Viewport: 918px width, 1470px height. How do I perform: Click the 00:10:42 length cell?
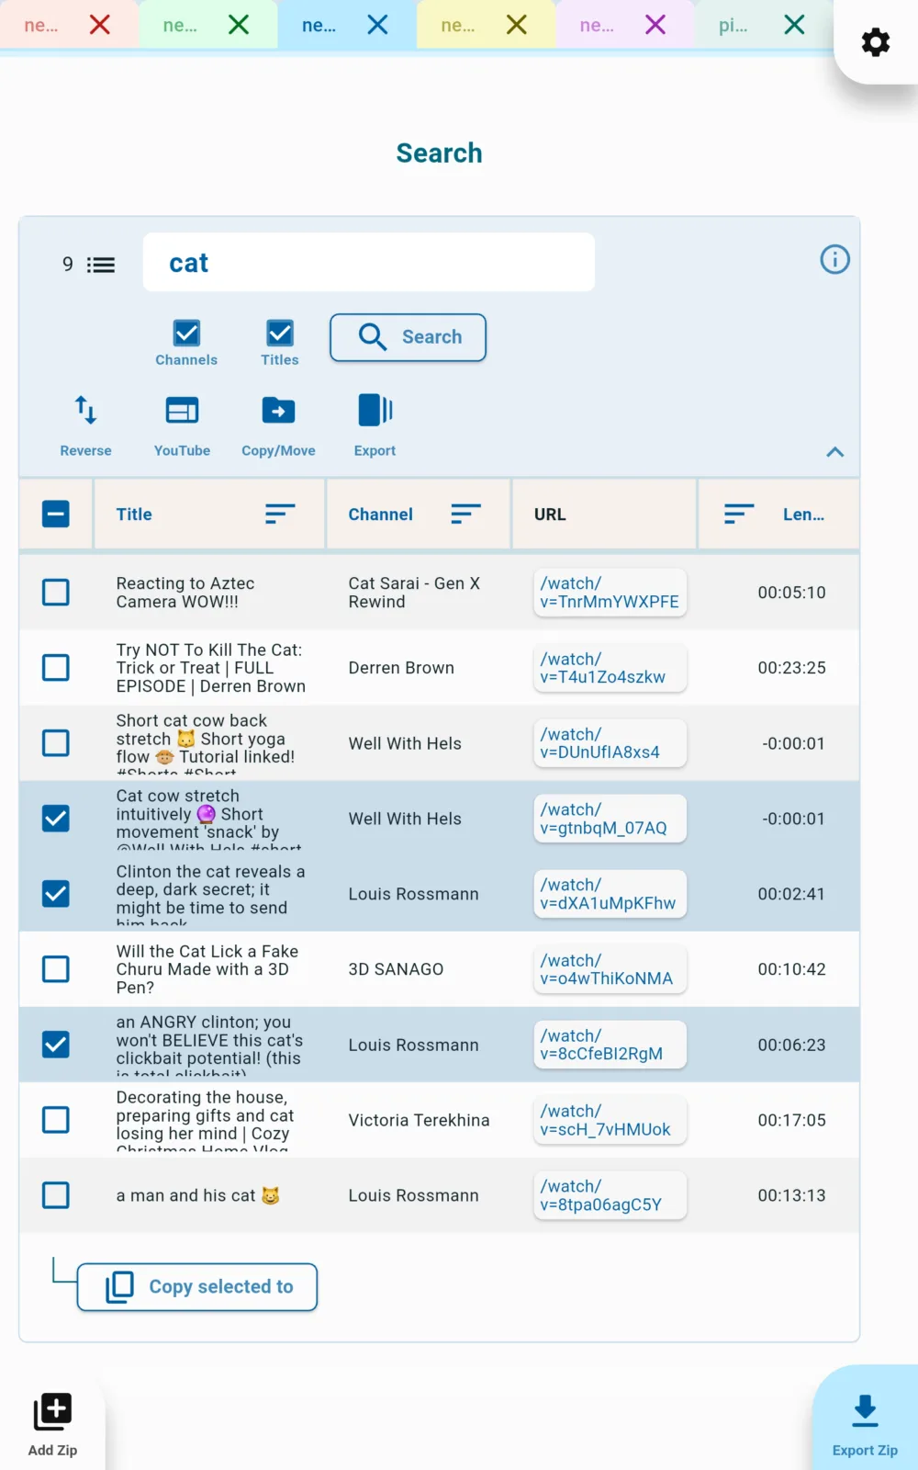[x=791, y=969]
